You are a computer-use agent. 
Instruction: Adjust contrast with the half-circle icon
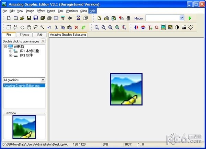[177, 27]
